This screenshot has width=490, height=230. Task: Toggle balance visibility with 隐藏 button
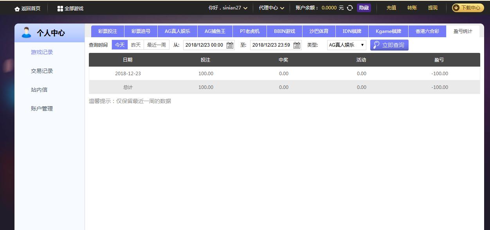364,8
